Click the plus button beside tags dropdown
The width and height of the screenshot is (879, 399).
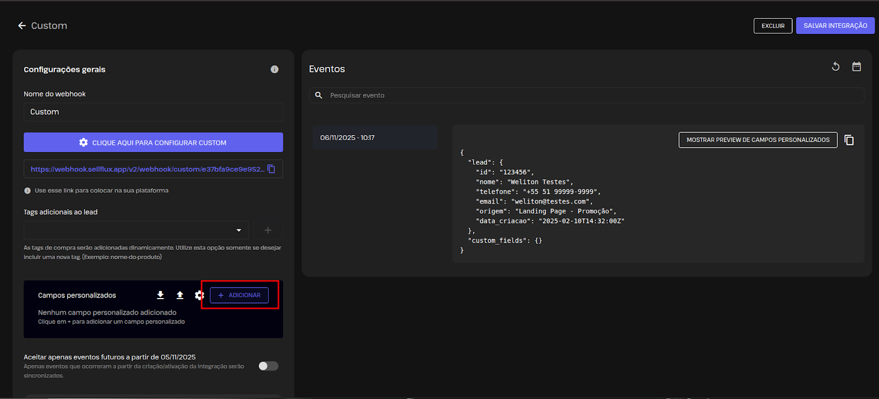[x=268, y=231]
